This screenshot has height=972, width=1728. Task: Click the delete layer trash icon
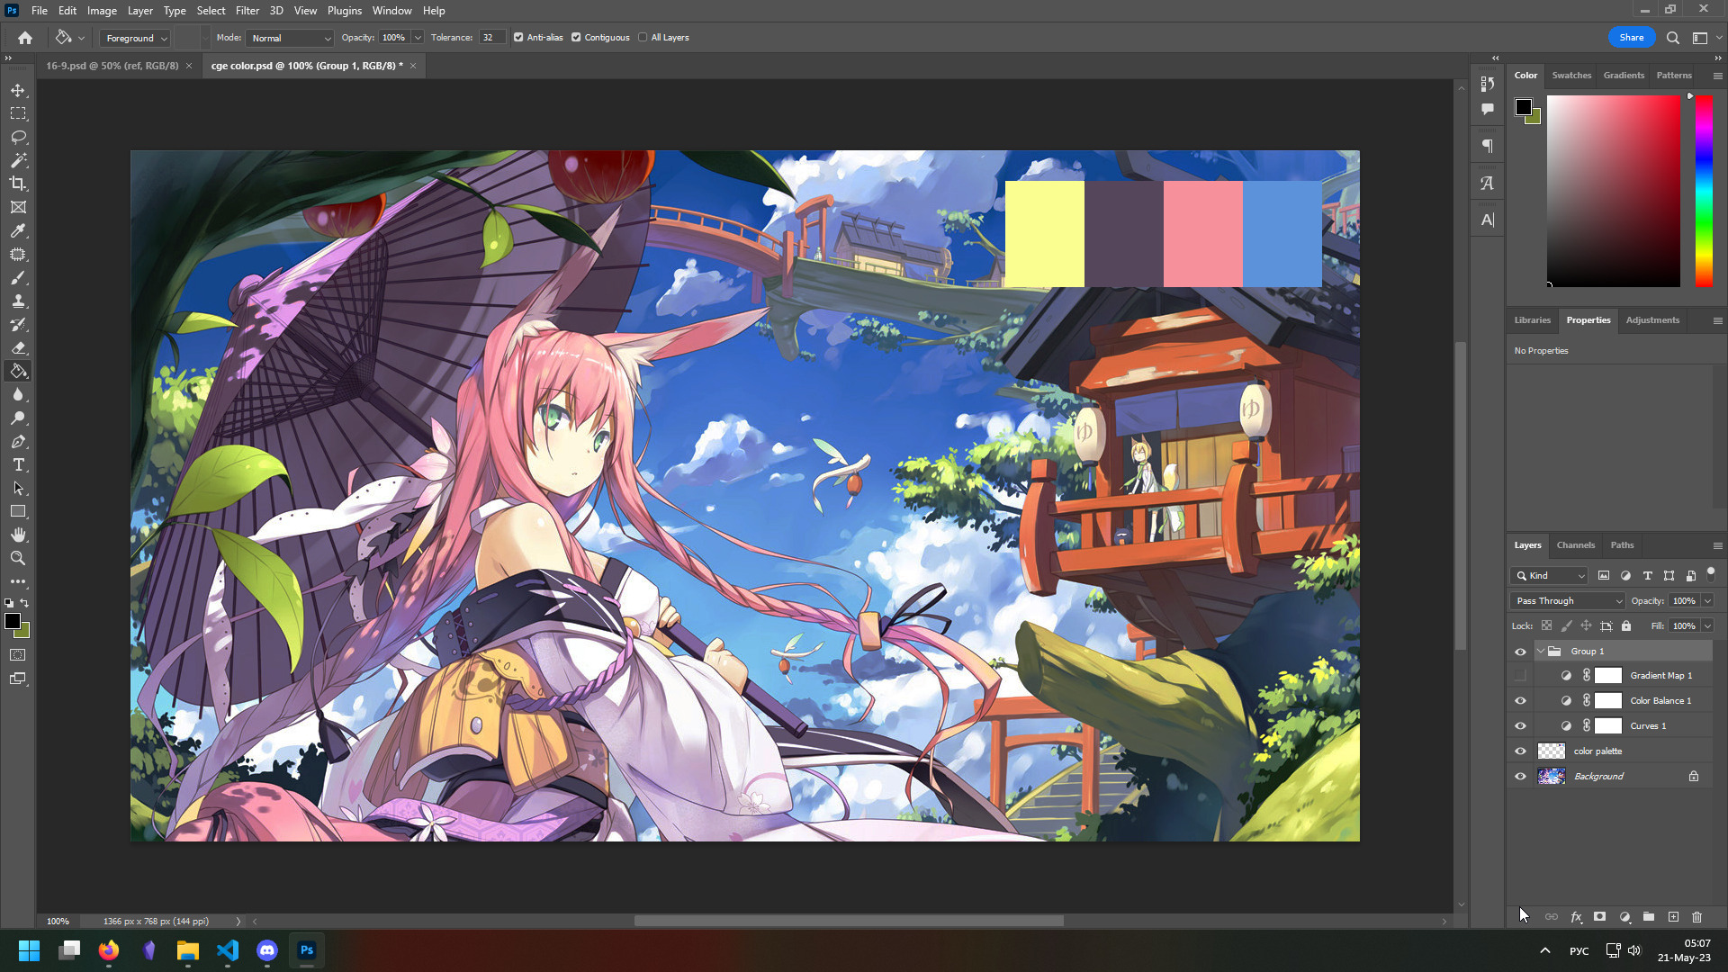[x=1696, y=917]
